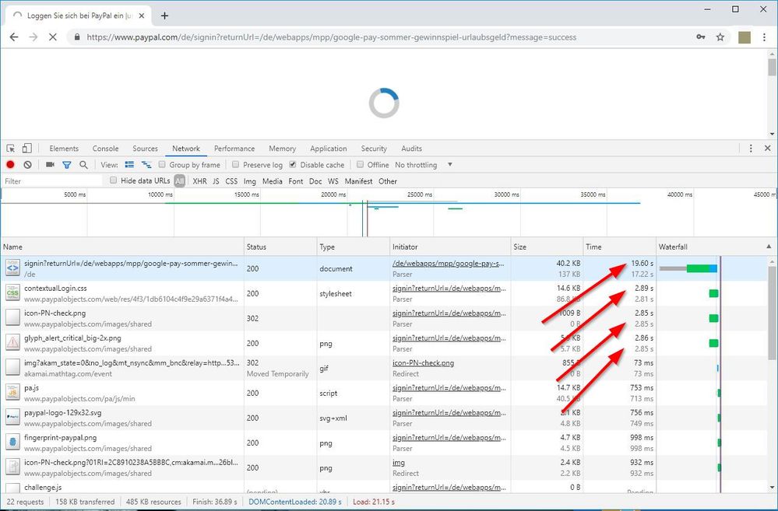This screenshot has height=511, width=778.
Task: Open the Chrome three-dot browser menu
Action: (766, 37)
